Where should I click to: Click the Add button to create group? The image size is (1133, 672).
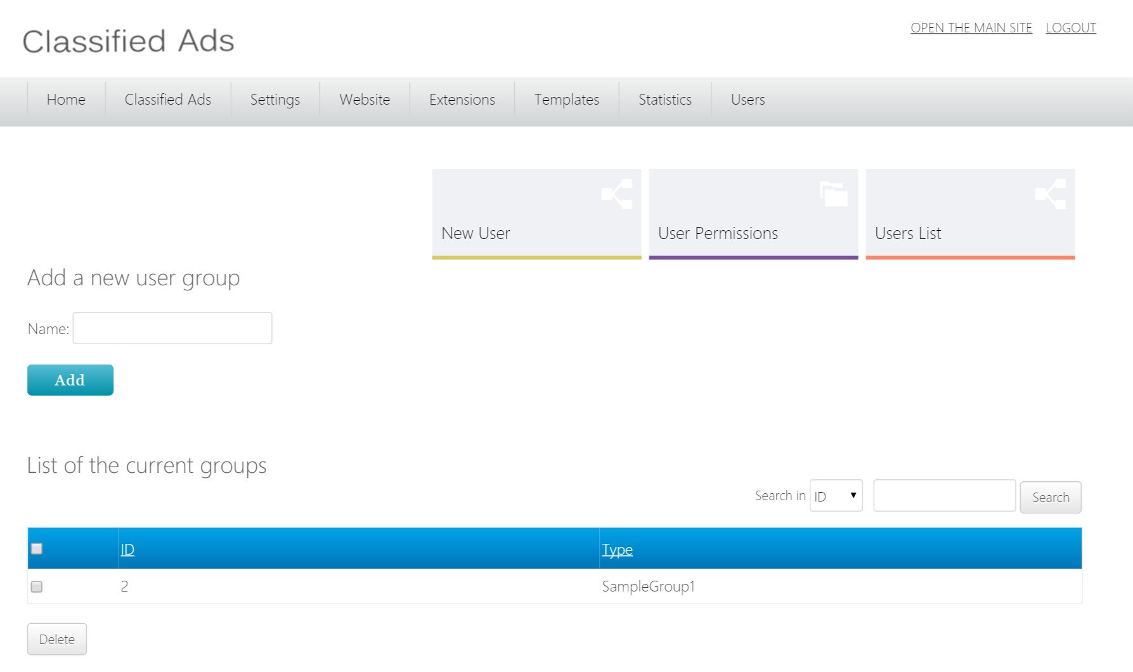coord(70,379)
